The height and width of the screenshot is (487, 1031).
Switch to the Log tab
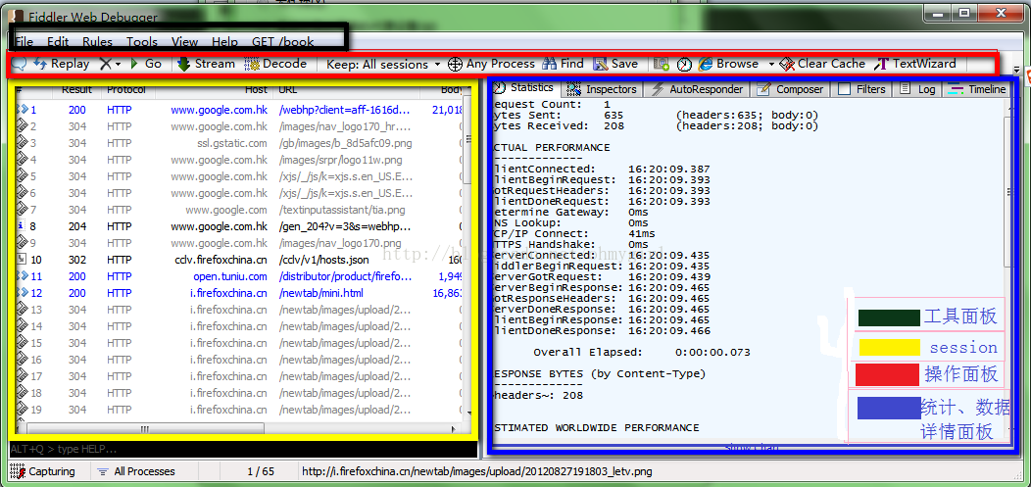coord(918,89)
